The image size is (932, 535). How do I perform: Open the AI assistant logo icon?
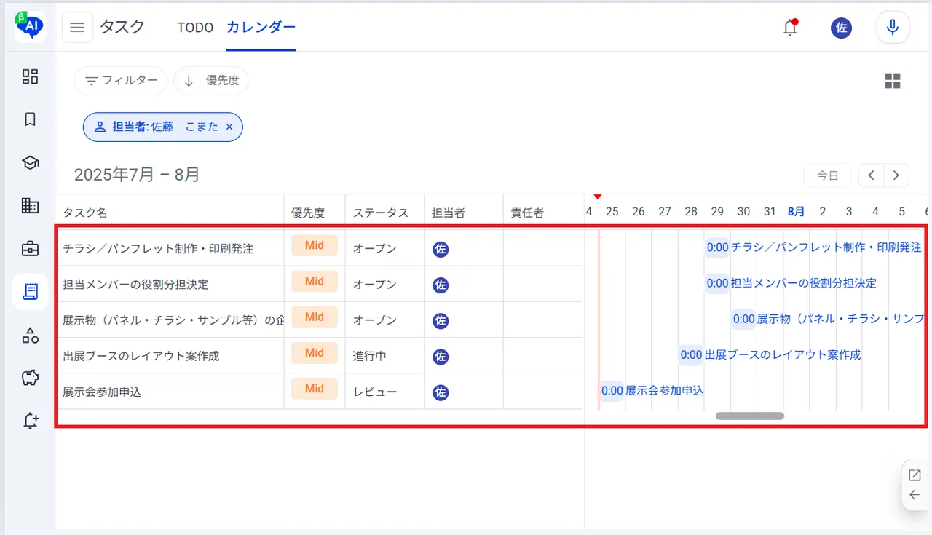pyautogui.click(x=31, y=27)
